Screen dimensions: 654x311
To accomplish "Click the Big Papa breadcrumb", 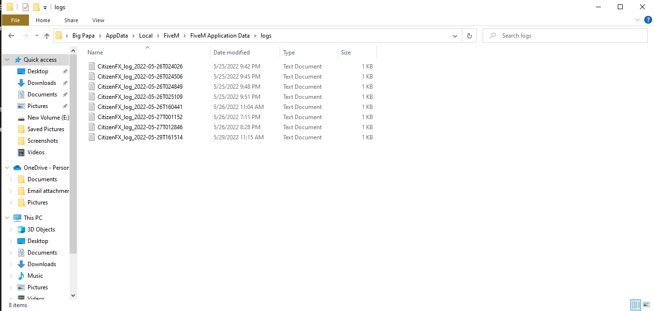I will click(84, 36).
